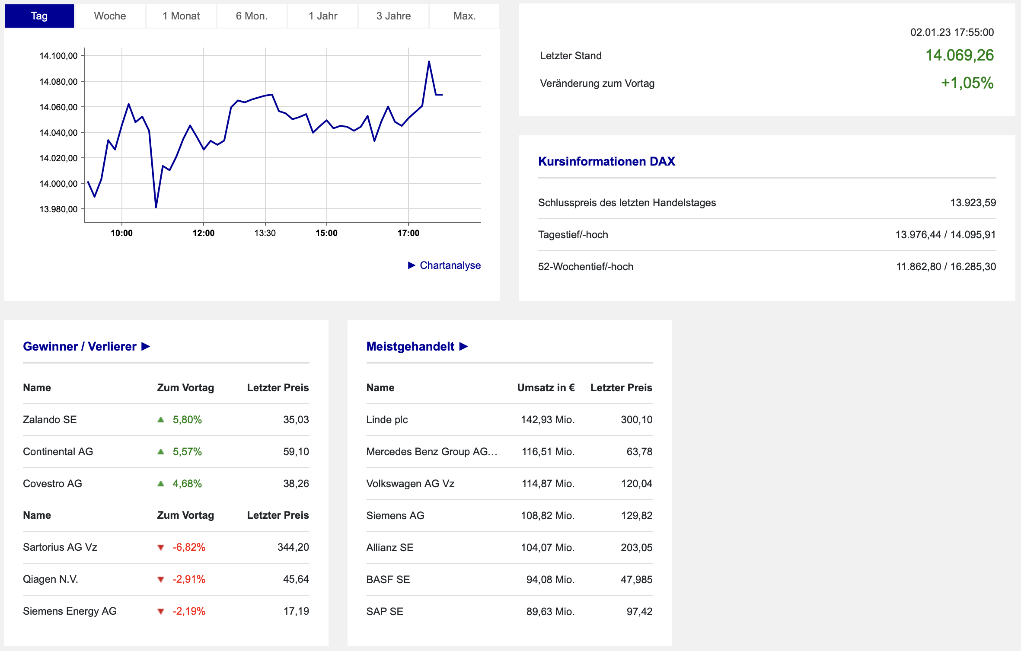Screen dimensions: 1021x651
Task: Select the Max. time range tab
Action: pos(464,16)
